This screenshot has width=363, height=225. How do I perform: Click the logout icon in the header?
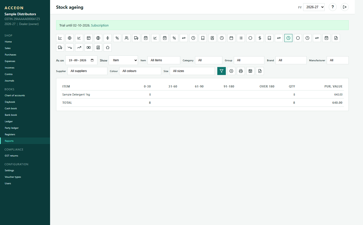(345, 7)
